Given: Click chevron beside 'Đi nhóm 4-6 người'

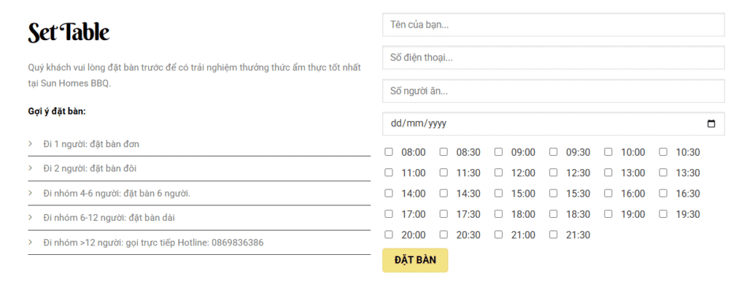Looking at the screenshot, I should (31, 193).
